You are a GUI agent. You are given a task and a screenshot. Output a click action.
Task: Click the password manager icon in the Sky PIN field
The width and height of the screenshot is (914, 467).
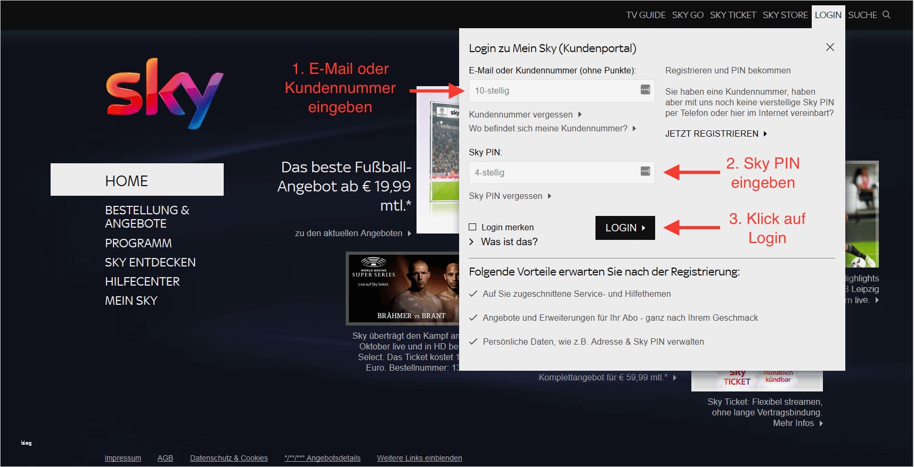645,171
